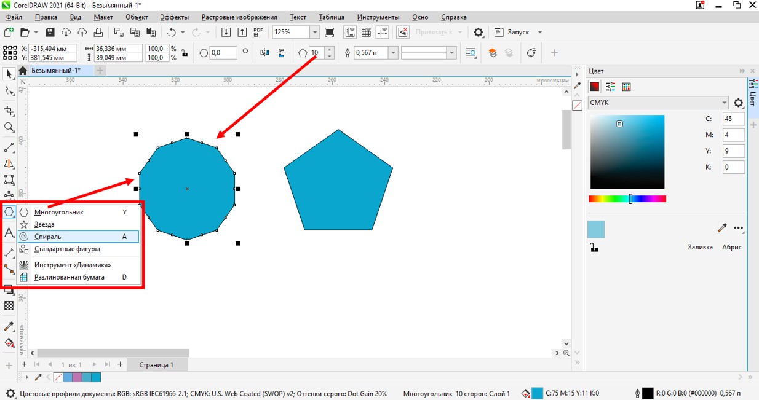759x400 pixels.
Task: Open the line style dropdown
Action: coord(452,53)
